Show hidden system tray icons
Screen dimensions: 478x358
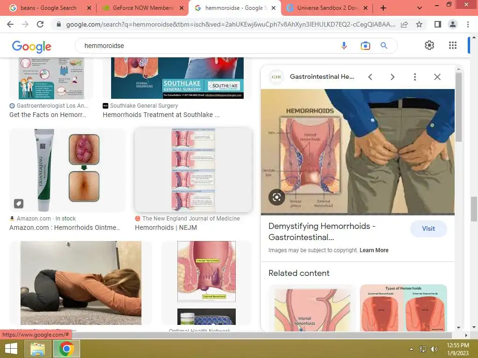pyautogui.click(x=411, y=349)
